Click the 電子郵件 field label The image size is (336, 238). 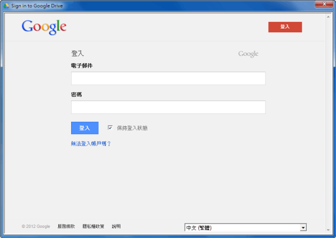[82, 66]
